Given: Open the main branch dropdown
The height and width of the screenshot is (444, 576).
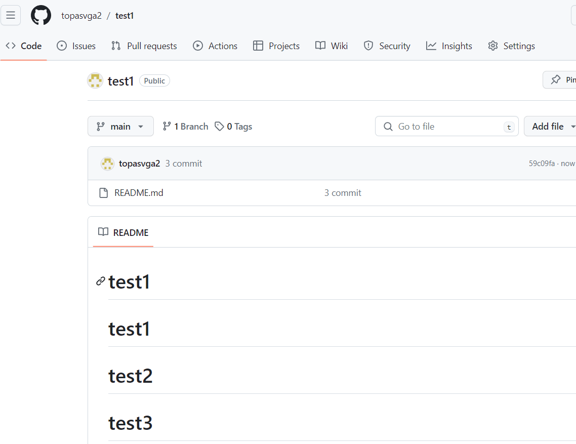Looking at the screenshot, I should tap(120, 127).
